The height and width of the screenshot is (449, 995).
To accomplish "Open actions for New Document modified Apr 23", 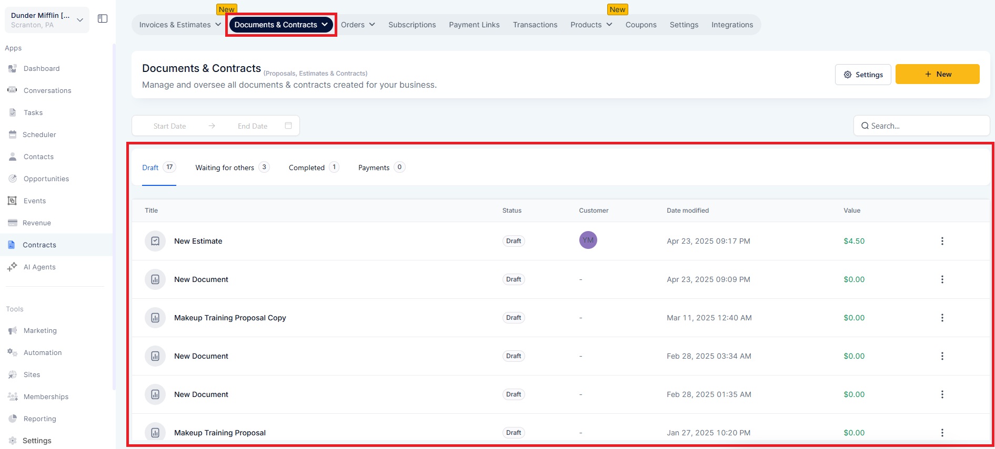I will tap(942, 279).
